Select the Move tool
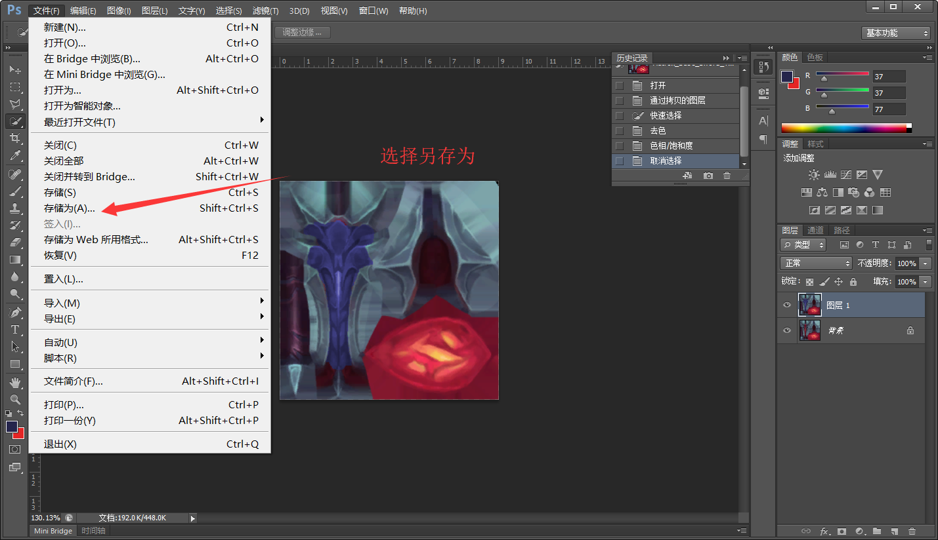Image resolution: width=938 pixels, height=540 pixels. 15,69
